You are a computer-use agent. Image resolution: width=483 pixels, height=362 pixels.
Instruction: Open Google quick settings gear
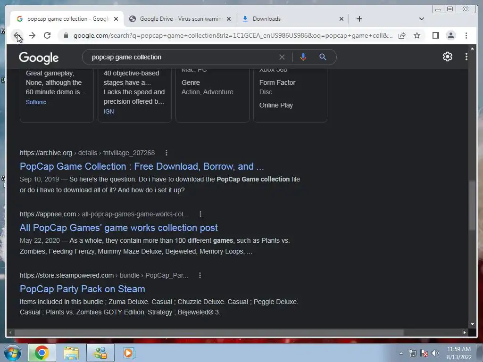pos(447,57)
